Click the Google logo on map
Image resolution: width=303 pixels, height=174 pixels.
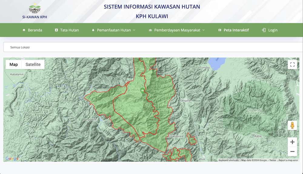pos(12,159)
